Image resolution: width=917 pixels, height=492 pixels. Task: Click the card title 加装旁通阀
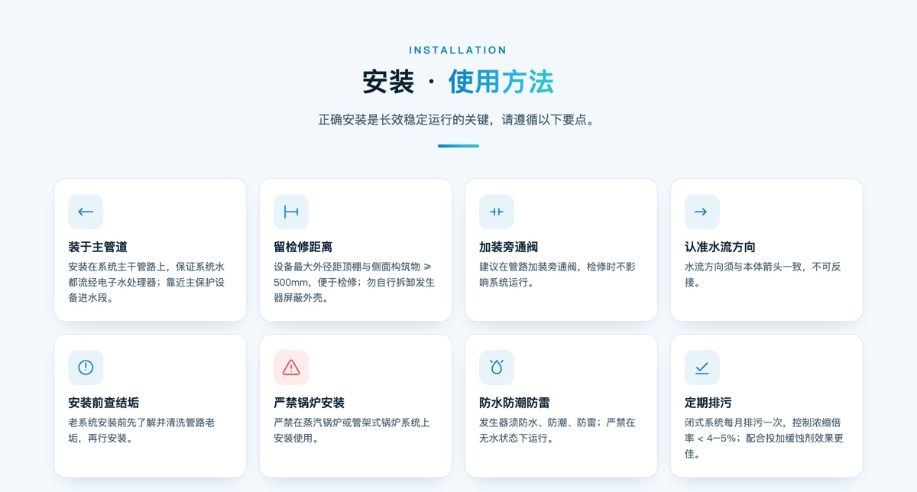pyautogui.click(x=509, y=247)
